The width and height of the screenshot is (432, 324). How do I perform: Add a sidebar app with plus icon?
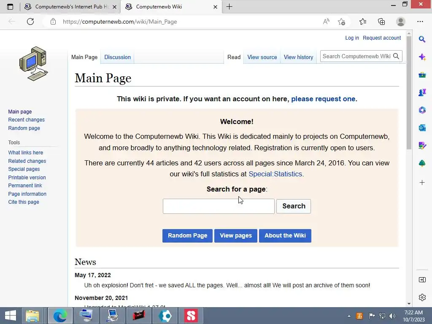pyautogui.click(x=422, y=182)
